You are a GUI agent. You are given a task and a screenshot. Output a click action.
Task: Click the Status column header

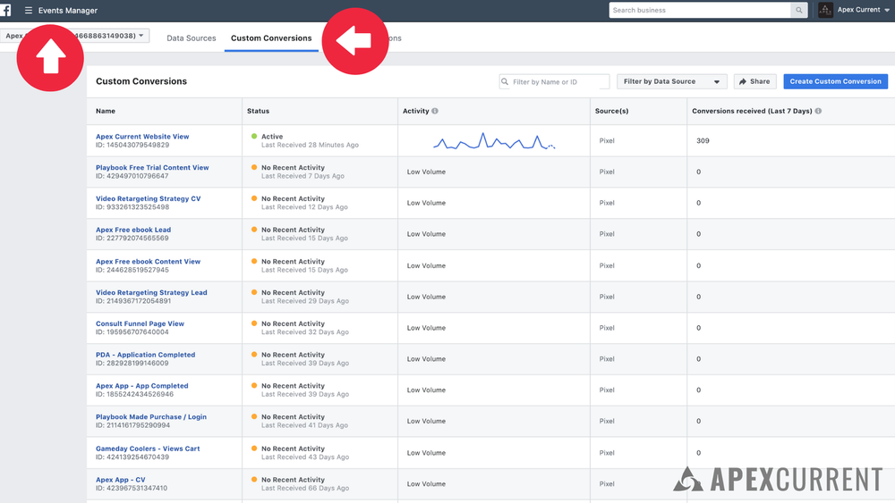(258, 111)
